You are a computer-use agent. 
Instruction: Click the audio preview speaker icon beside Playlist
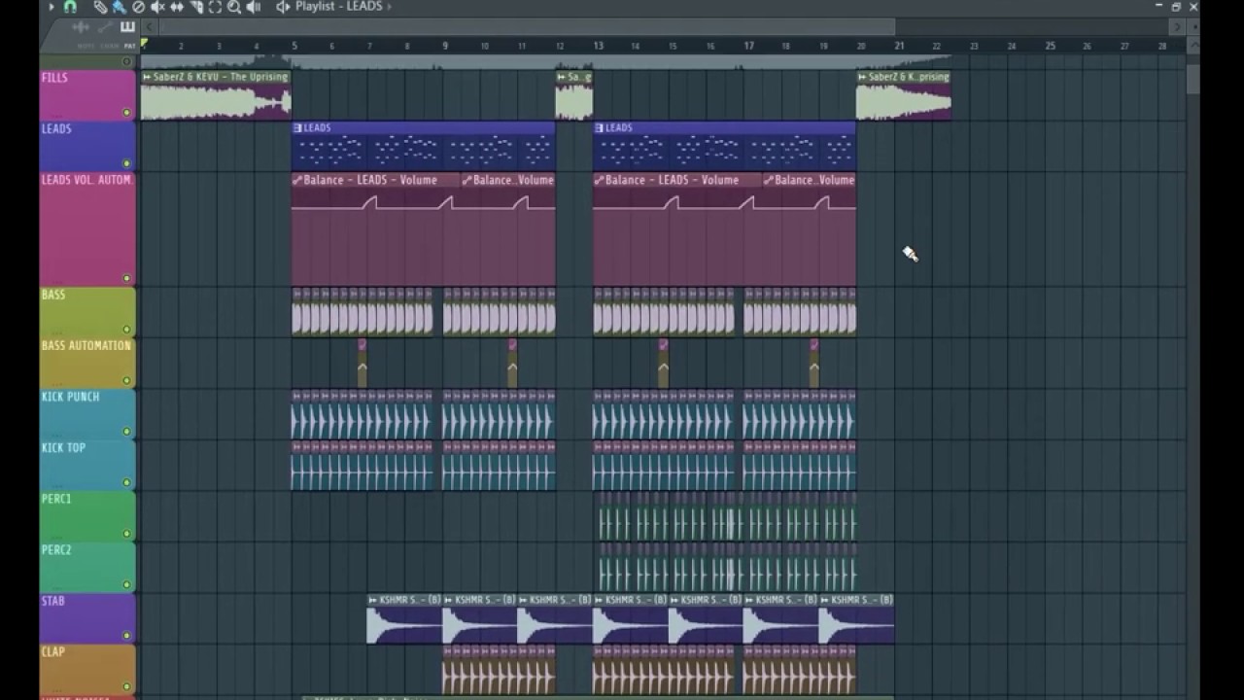[283, 7]
